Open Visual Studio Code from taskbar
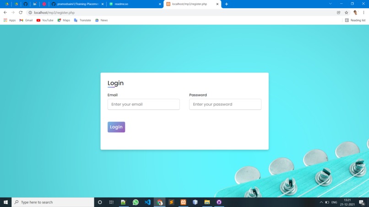 click(147, 202)
